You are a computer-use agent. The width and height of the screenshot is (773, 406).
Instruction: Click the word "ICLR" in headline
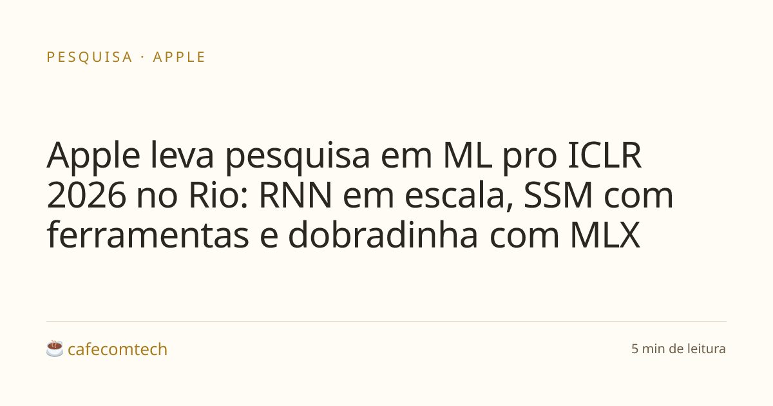pyautogui.click(x=605, y=157)
